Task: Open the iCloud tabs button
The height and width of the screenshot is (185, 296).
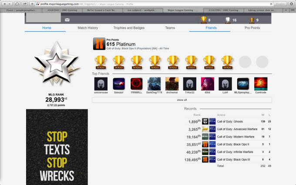Action: tap(17, 4)
